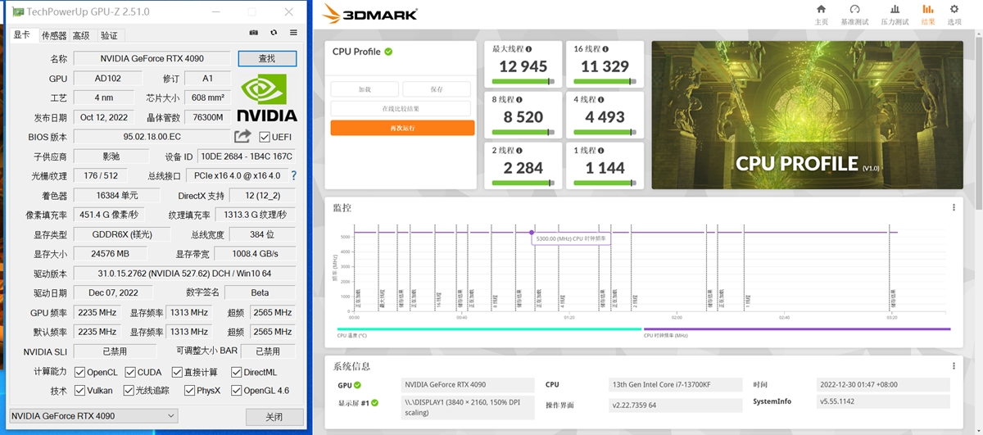
Task: Click the 查找 lookup button
Action: 267,59
